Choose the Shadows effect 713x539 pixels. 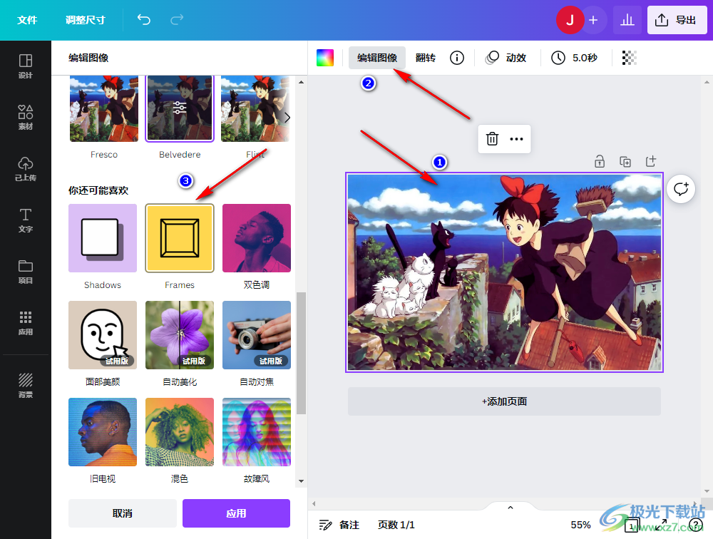[103, 238]
